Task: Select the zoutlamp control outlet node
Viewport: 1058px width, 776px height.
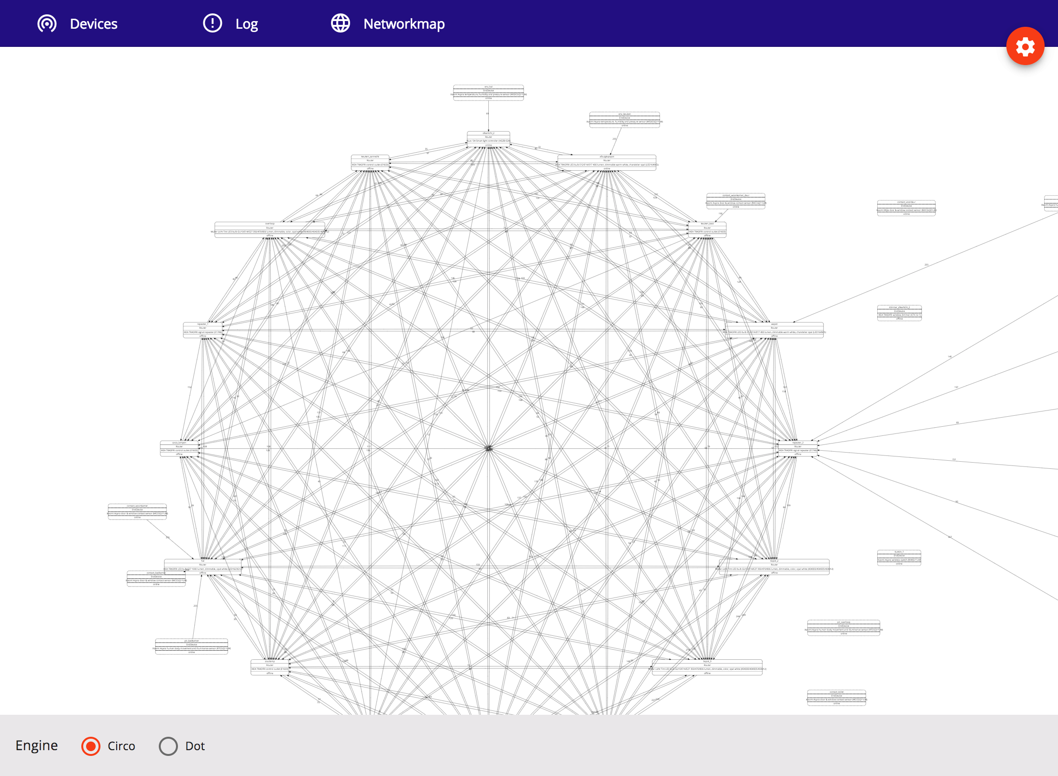Action: point(270,667)
